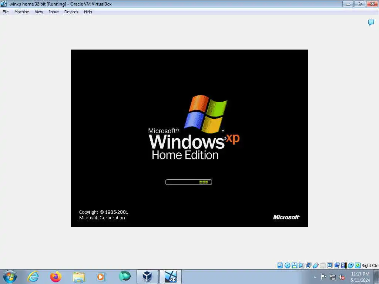
Task: Click inside the Windows XP boot screen
Action: coord(189,138)
